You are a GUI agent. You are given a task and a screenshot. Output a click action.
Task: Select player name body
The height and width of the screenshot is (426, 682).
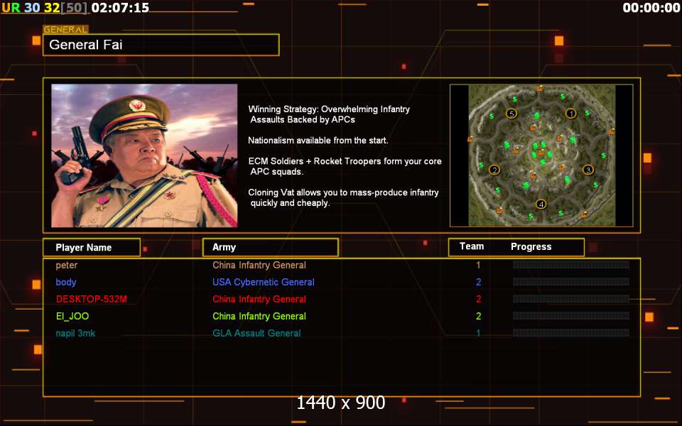coord(66,282)
